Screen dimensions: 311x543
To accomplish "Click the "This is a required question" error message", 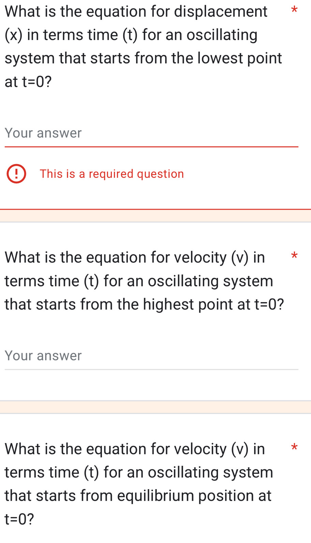I will 112,174.
